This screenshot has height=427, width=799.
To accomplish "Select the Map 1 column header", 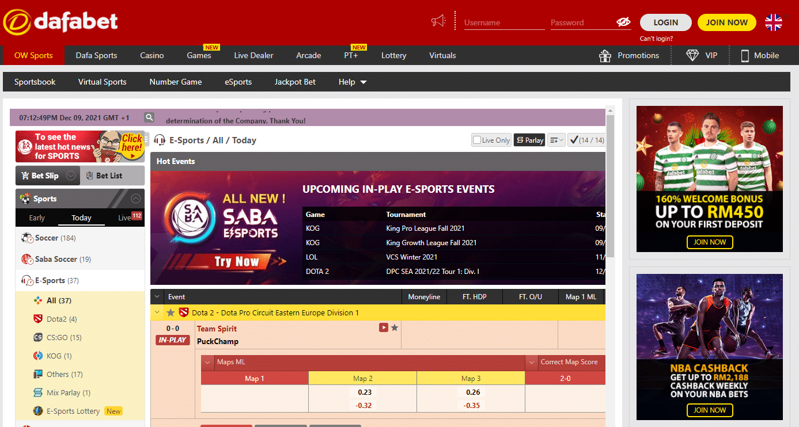I will (255, 378).
